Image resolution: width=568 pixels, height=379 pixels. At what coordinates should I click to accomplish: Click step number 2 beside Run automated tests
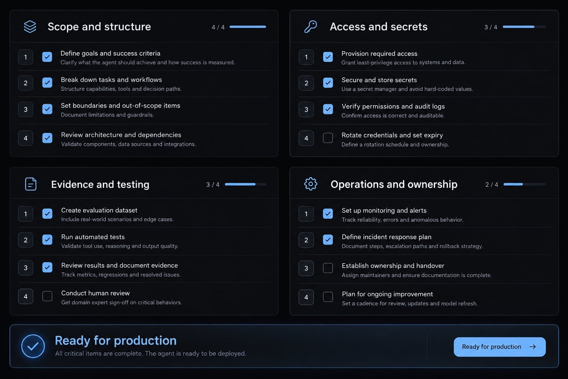click(26, 240)
